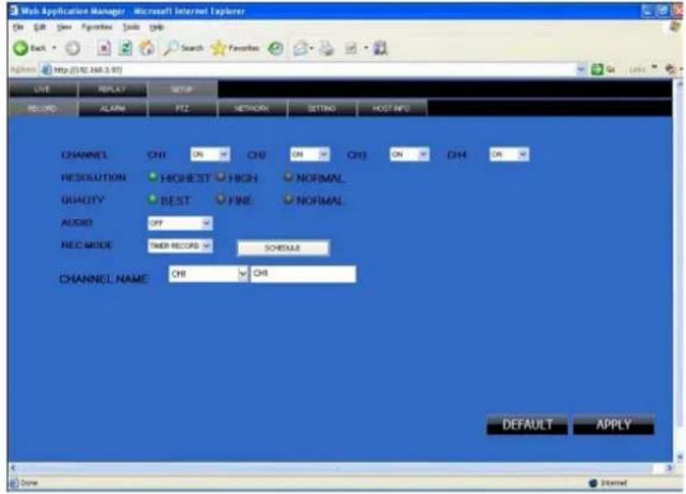Screen dimensions: 686x494
Task: Reset settings with the DEFAULT button
Action: 526,425
